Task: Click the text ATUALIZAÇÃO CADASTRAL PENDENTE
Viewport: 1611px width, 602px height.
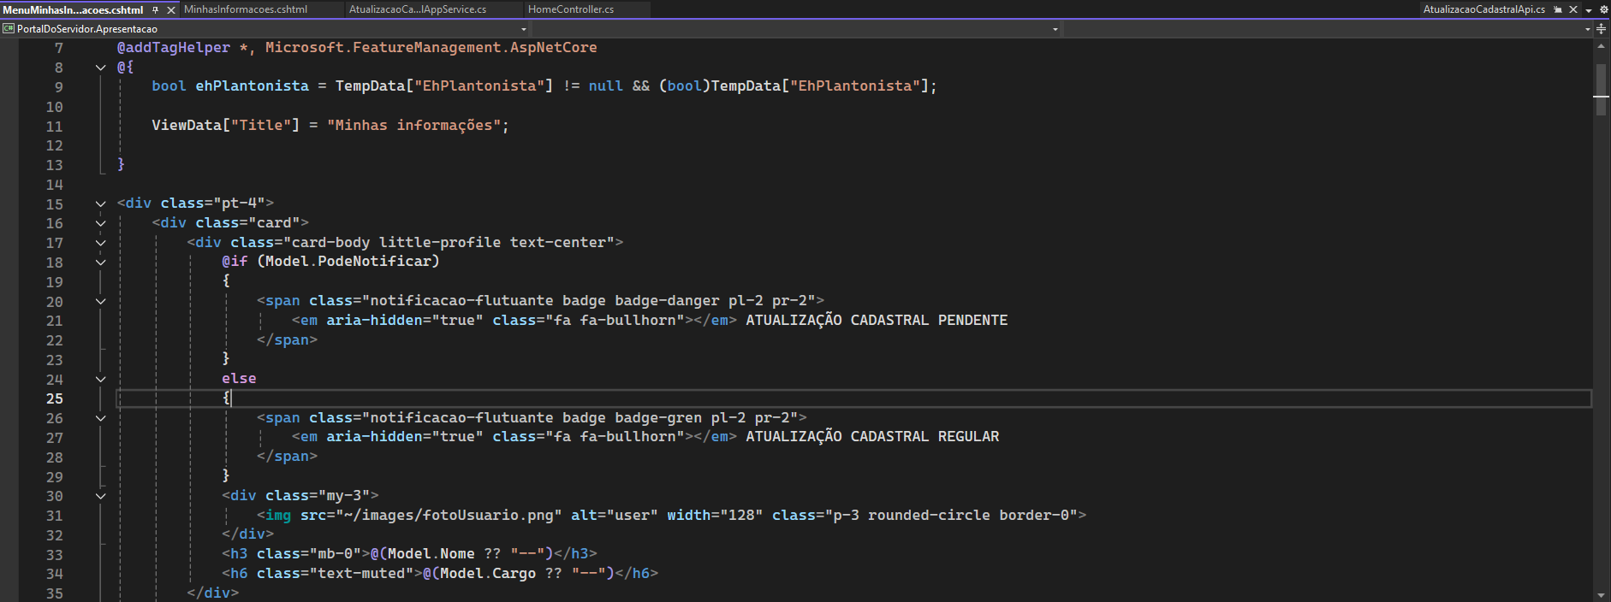Action: click(x=877, y=320)
